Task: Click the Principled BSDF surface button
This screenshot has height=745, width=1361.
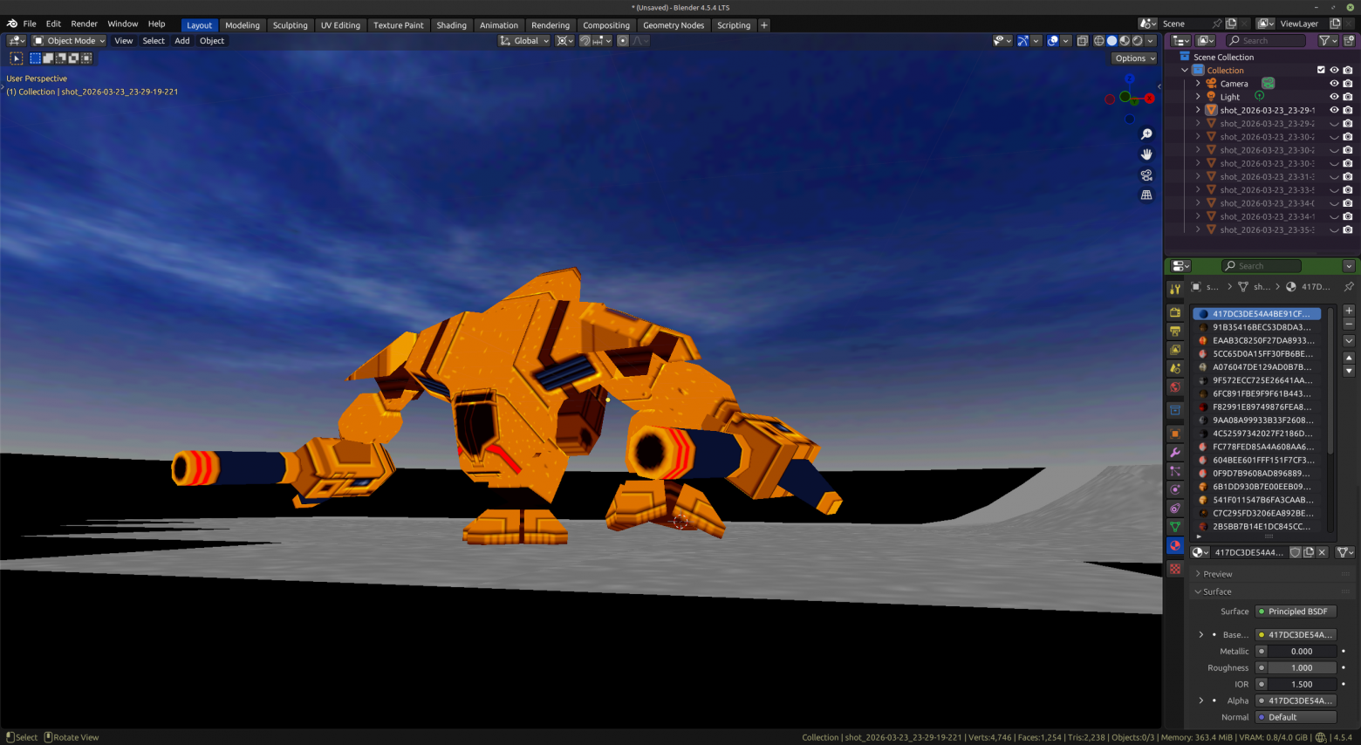Action: pyautogui.click(x=1296, y=612)
